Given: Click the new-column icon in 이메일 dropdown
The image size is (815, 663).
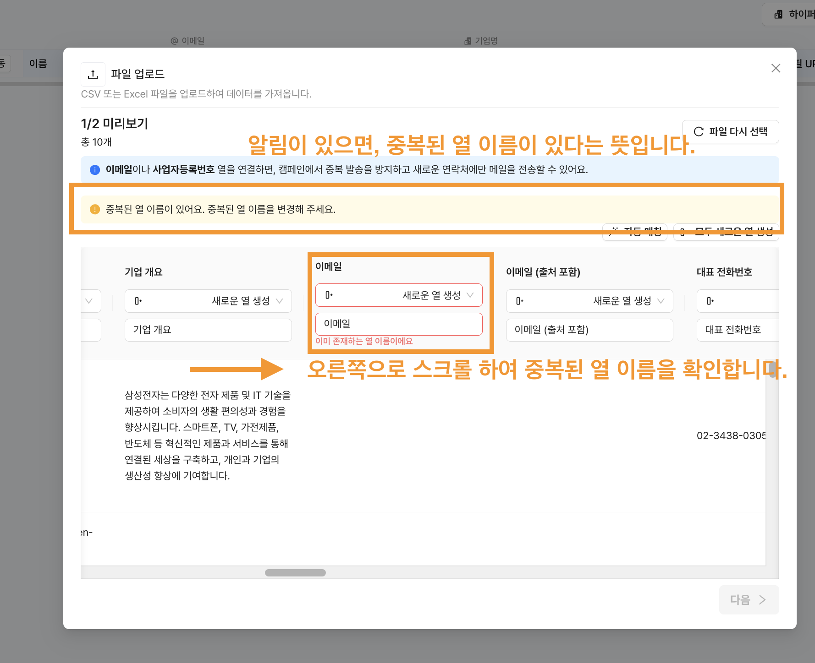Looking at the screenshot, I should coord(329,295).
